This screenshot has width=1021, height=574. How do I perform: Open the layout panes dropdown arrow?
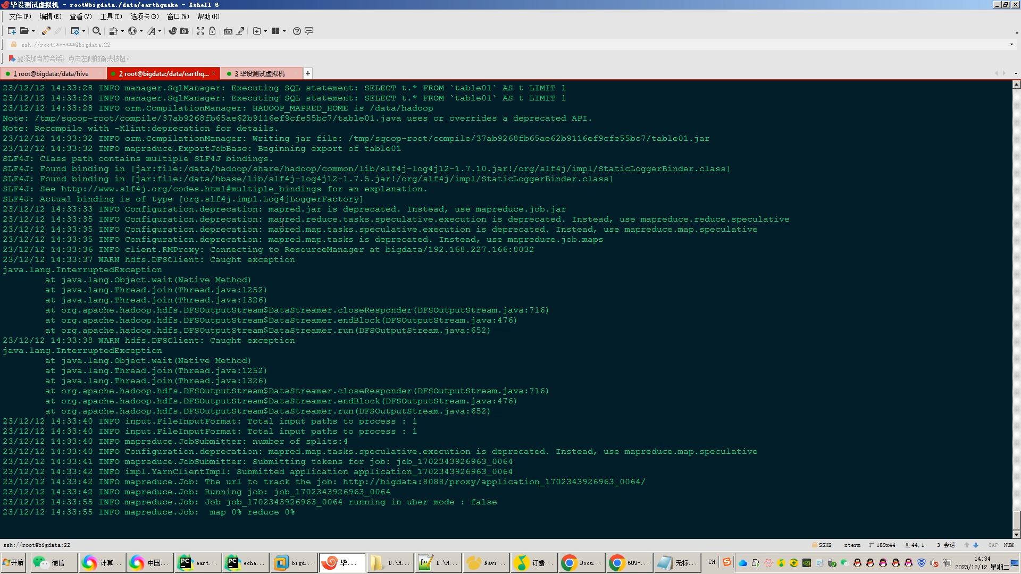(284, 31)
